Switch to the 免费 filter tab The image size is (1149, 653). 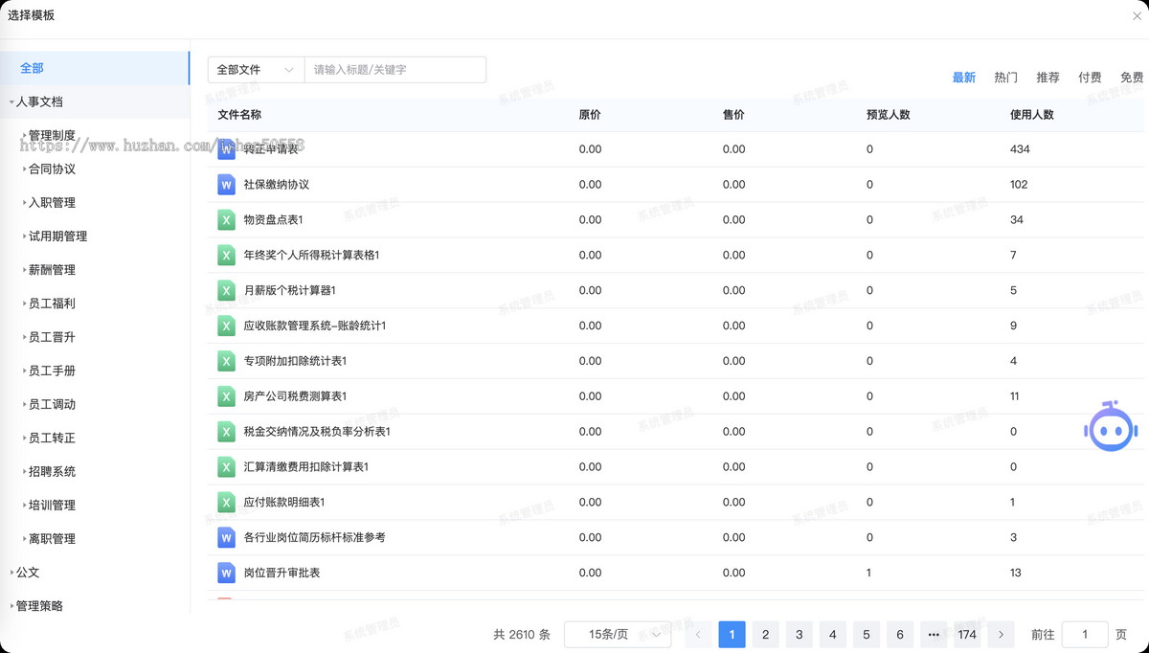1132,78
